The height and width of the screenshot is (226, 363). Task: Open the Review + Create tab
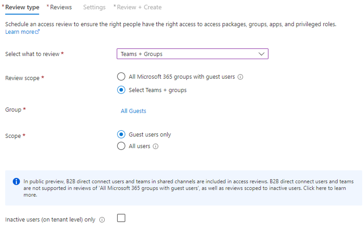[x=139, y=7]
